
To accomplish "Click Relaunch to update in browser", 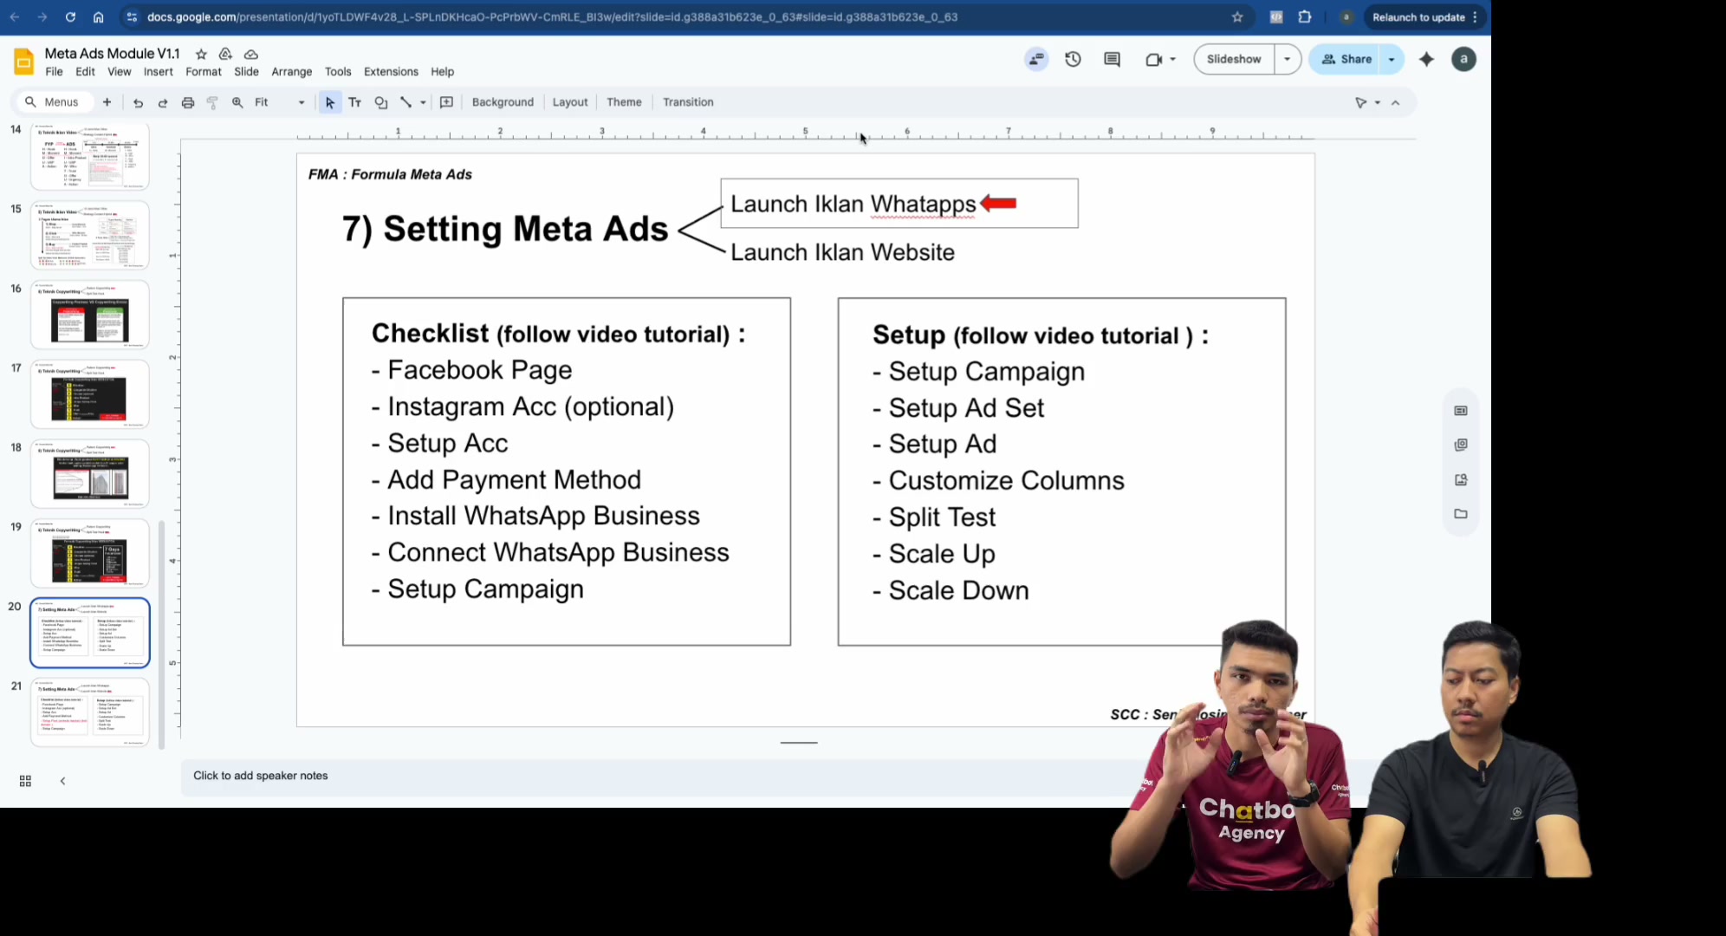I will coord(1424,17).
